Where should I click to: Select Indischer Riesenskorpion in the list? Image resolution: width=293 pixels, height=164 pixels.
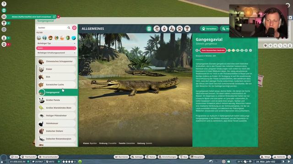pyautogui.click(x=57, y=139)
